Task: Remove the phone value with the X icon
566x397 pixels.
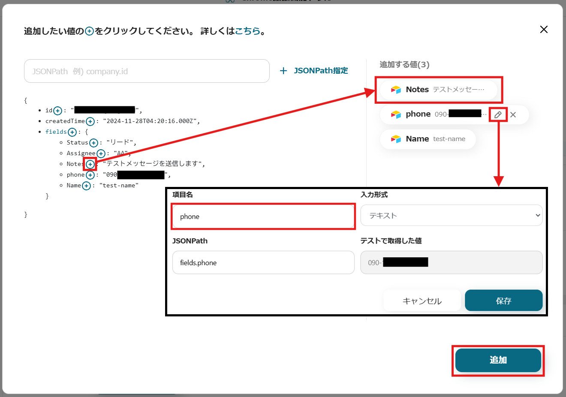Action: (513, 114)
